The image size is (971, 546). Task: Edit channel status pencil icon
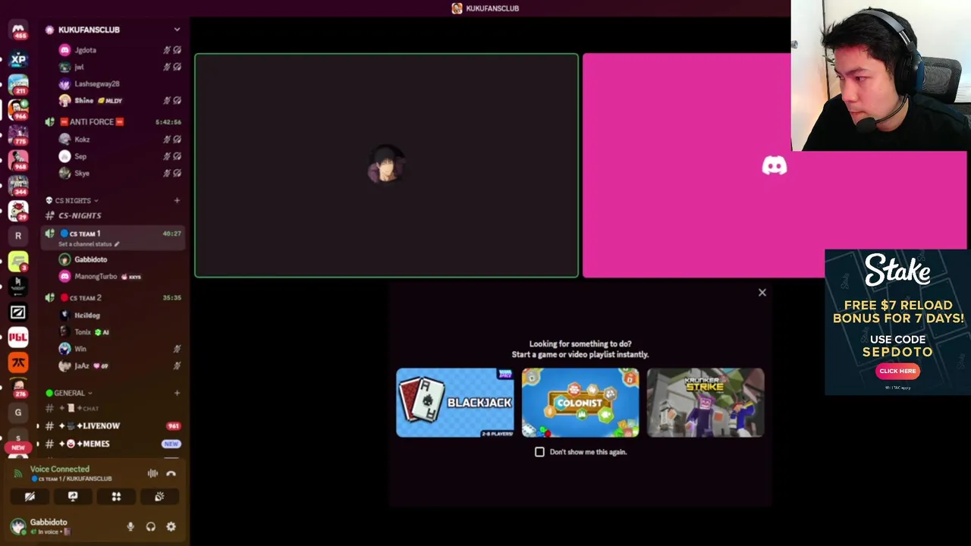(x=117, y=244)
